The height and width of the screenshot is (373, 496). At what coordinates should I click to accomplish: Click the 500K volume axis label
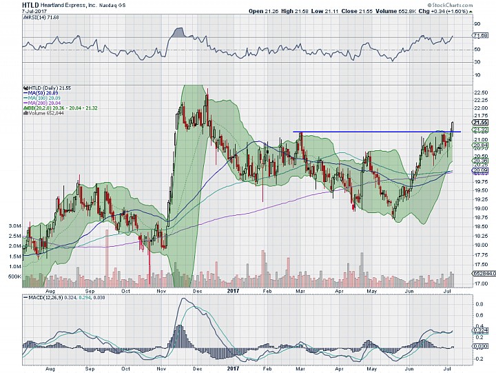(15, 276)
